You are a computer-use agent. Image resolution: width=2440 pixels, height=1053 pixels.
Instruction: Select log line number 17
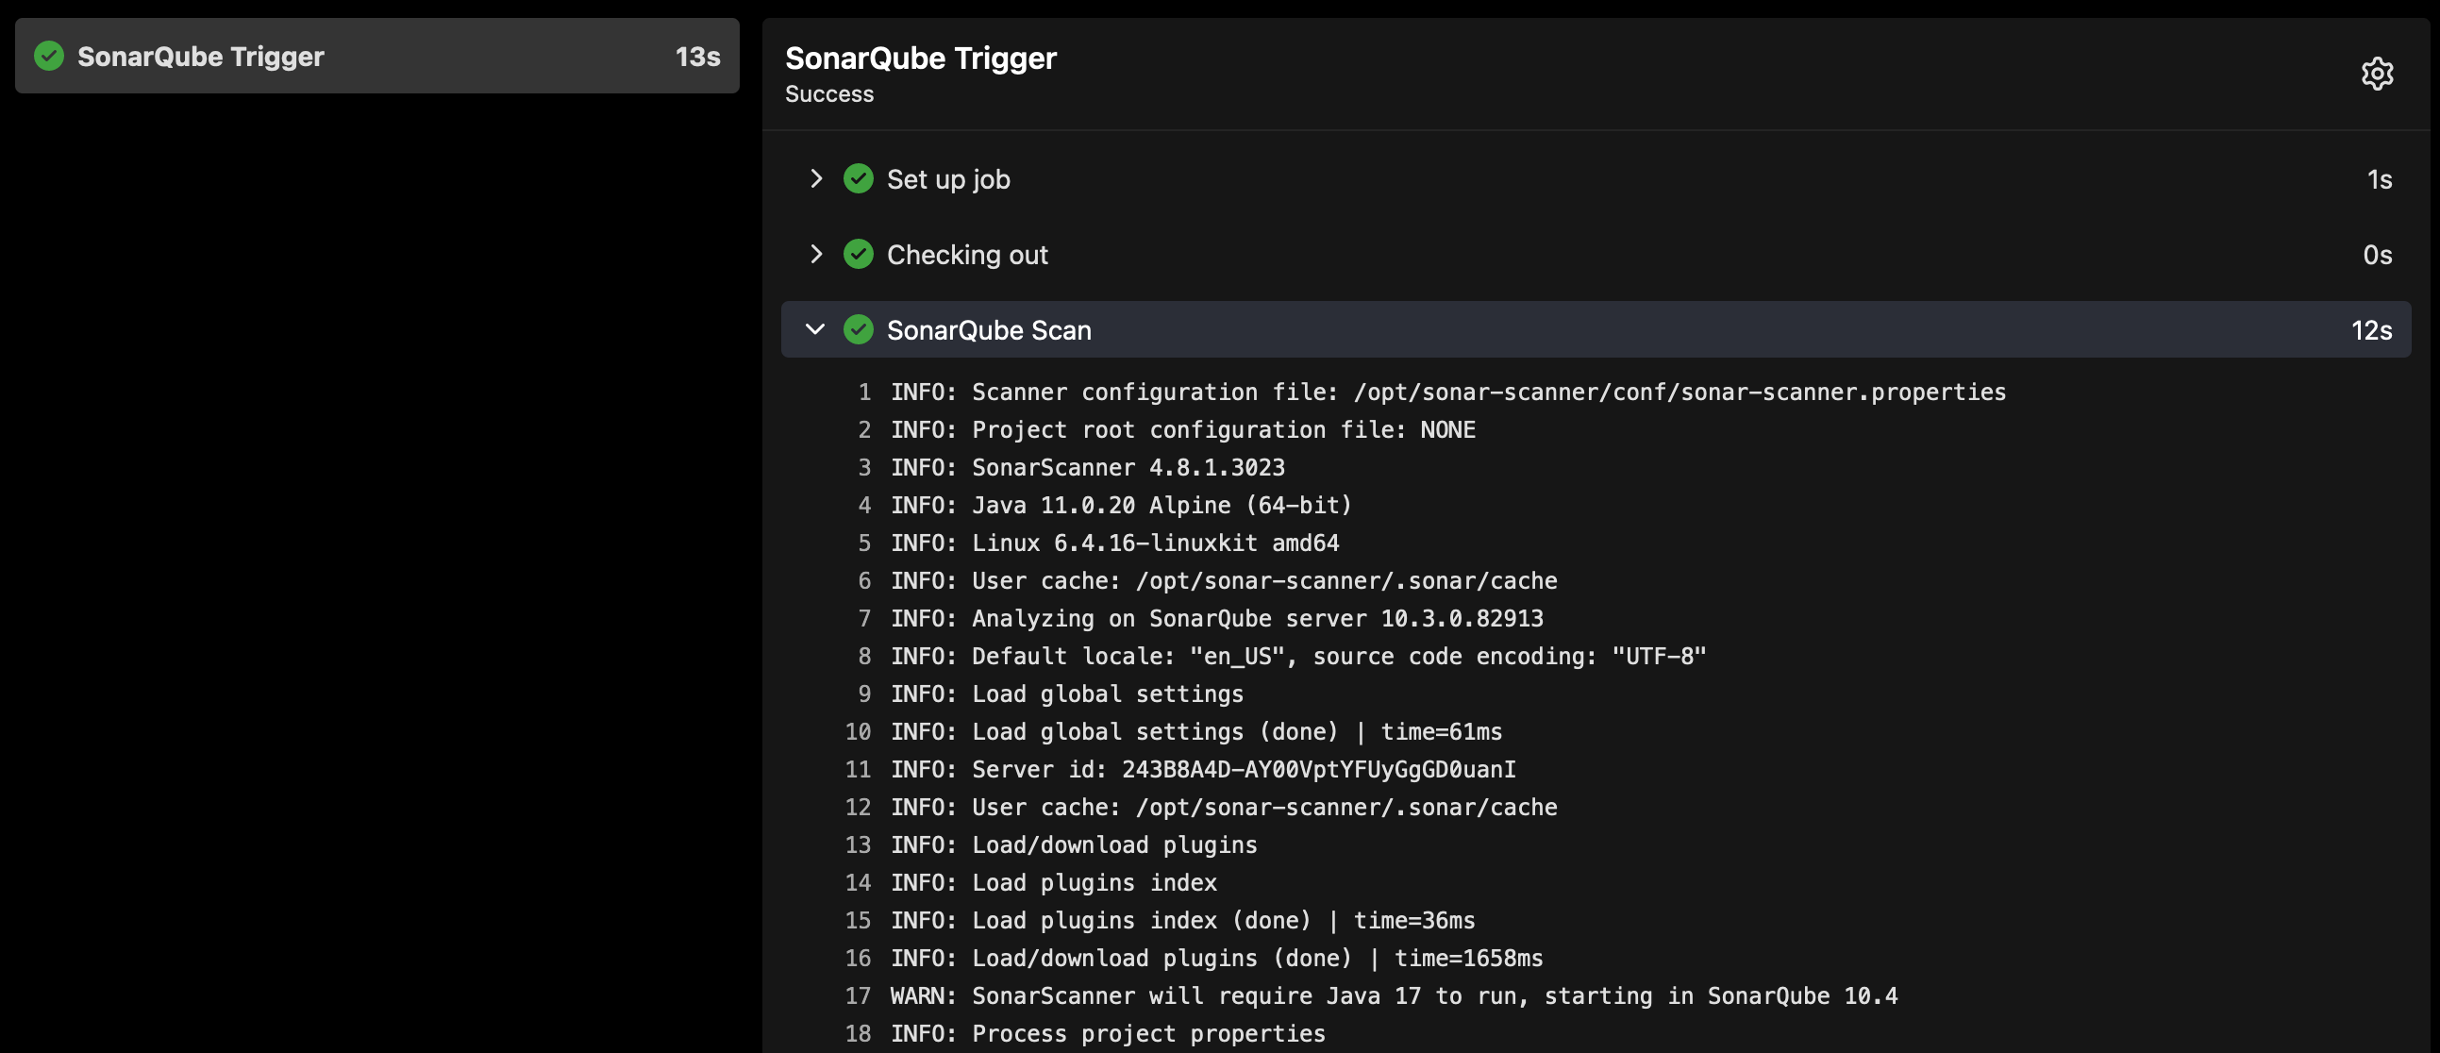point(858,996)
